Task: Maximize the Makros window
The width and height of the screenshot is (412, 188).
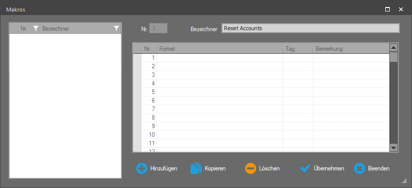Action: 387,10
